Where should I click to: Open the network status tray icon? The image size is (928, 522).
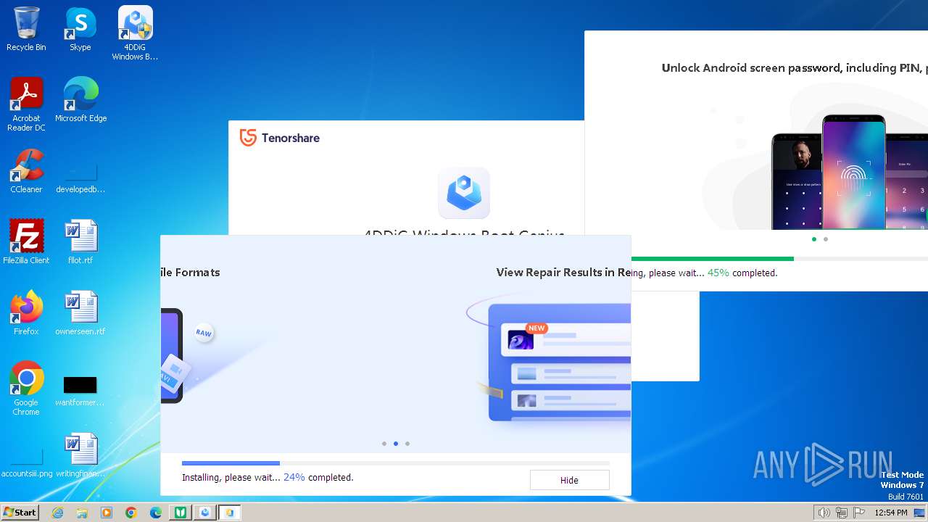[842, 513]
